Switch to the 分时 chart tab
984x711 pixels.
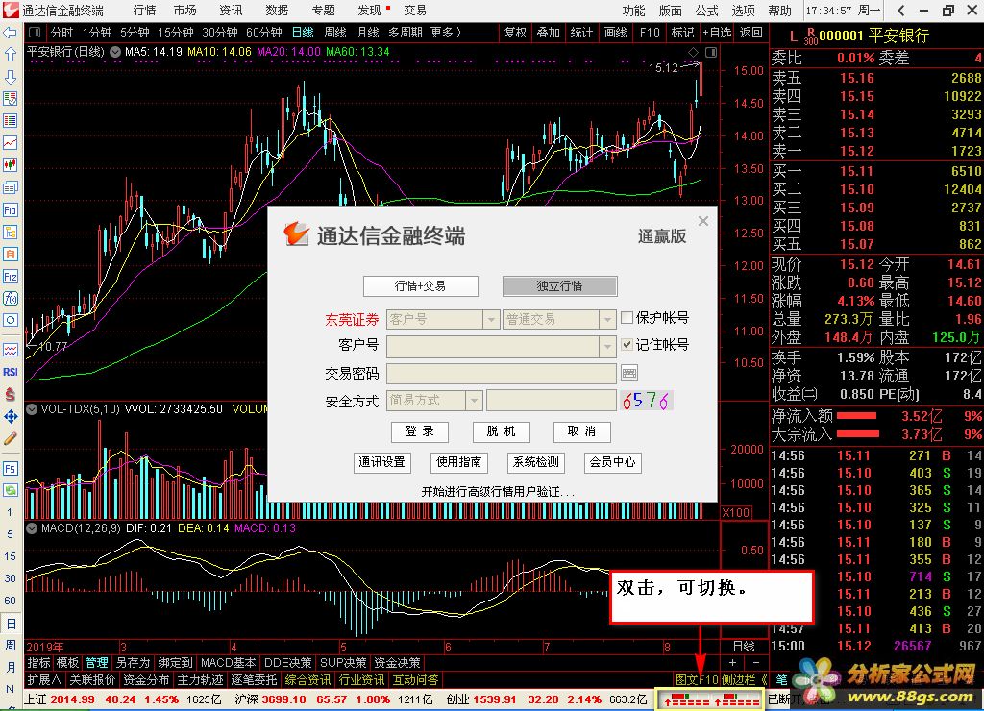(x=62, y=32)
